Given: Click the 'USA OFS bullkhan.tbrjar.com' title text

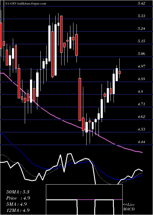Looking at the screenshot, I should [25, 4].
